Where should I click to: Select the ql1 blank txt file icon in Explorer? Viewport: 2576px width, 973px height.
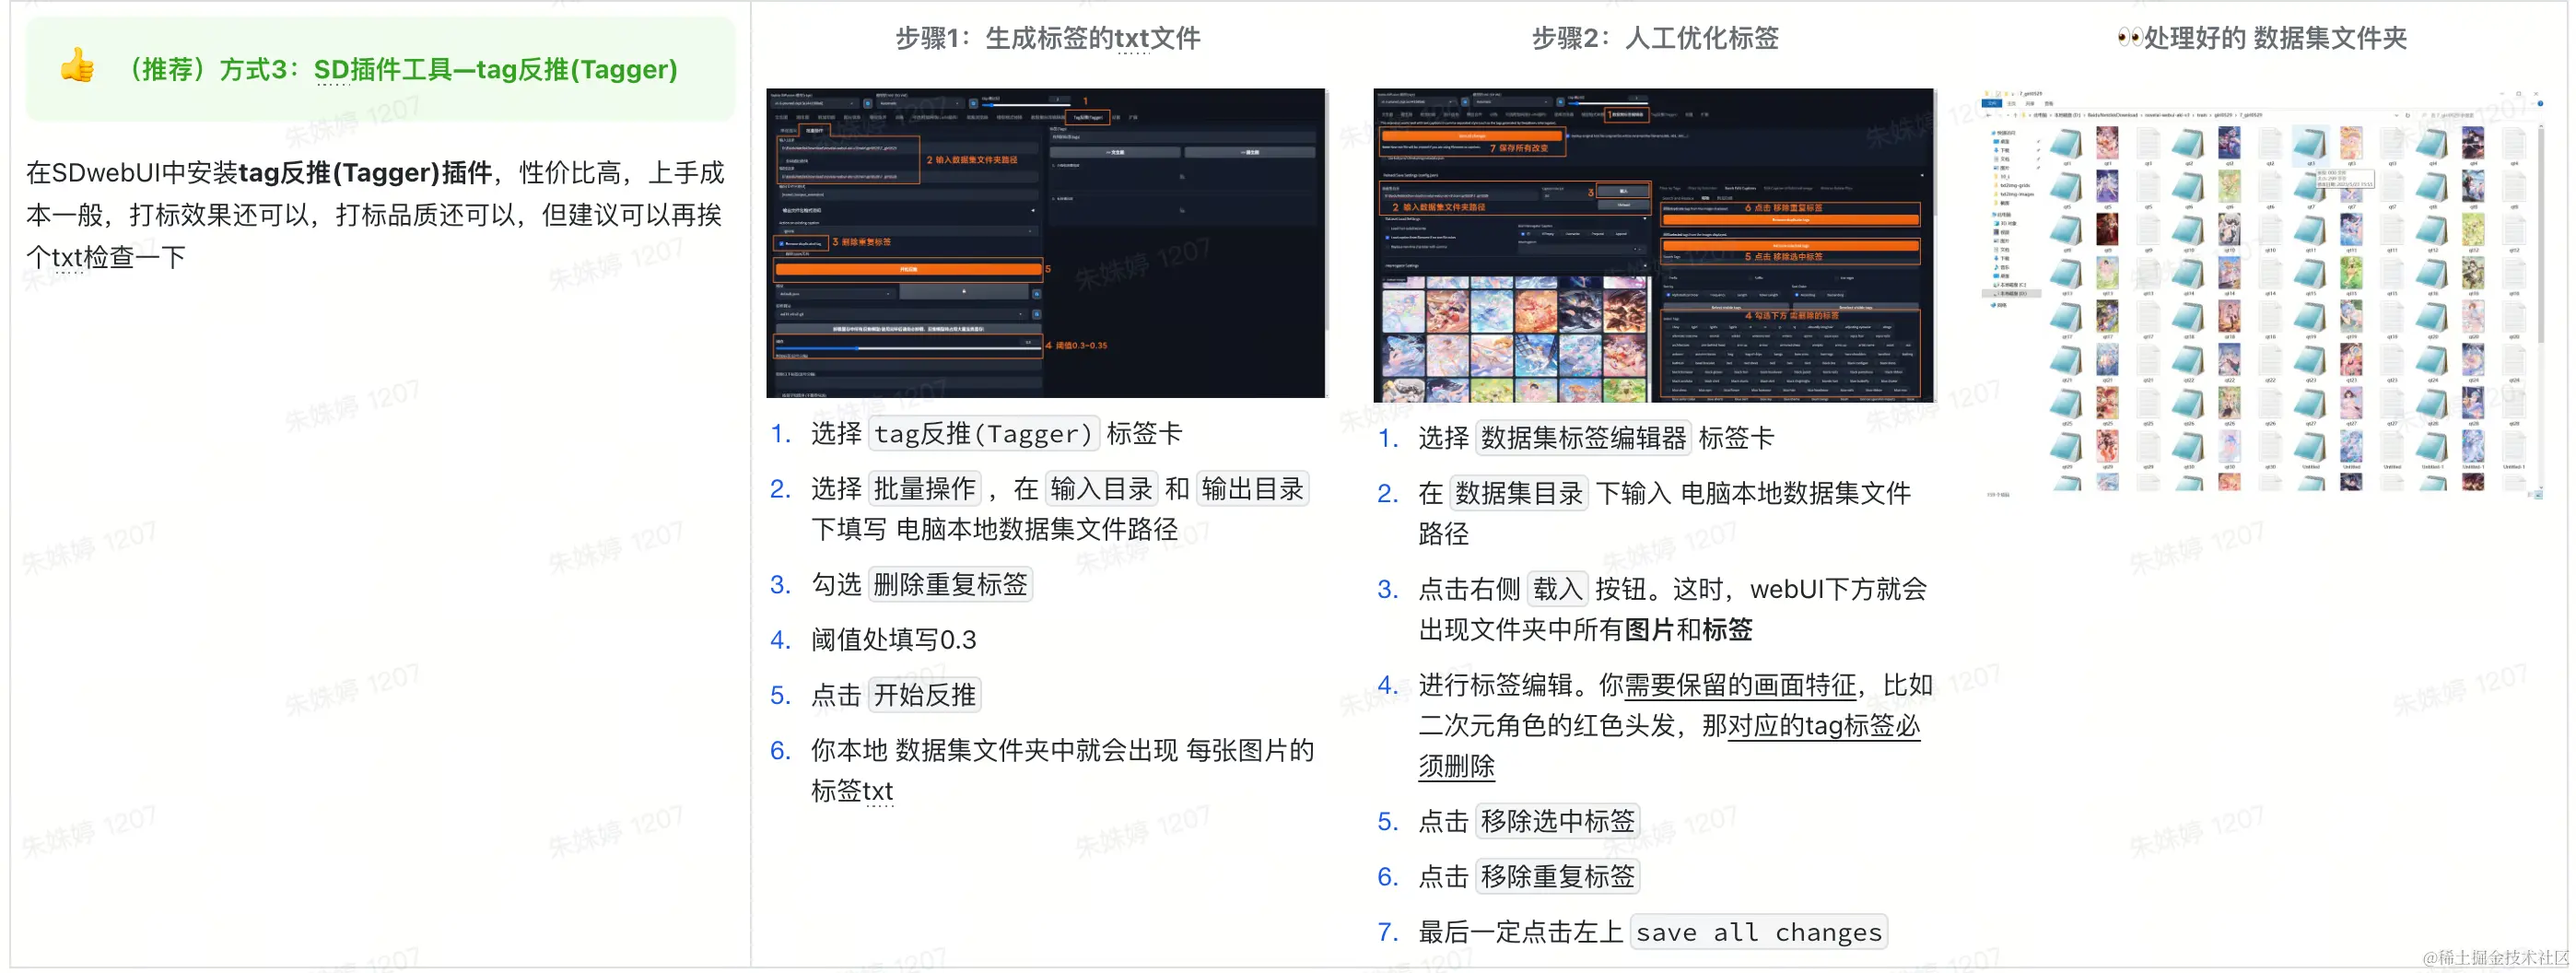coord(2149,144)
